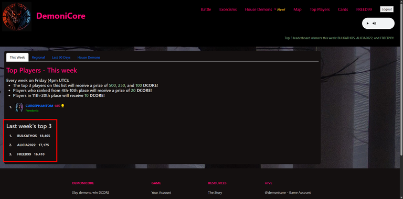Expand the House Demons dropdown arrow
Screen dimensions: 403x199
pos(275,9)
